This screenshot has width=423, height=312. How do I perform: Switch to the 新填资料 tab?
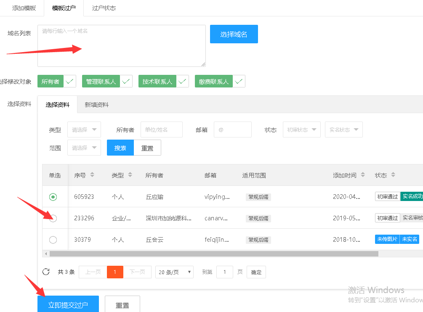point(96,105)
